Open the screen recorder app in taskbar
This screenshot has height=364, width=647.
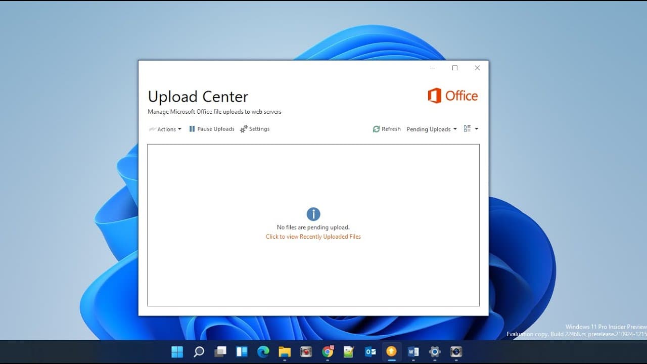pyautogui.click(x=306, y=352)
